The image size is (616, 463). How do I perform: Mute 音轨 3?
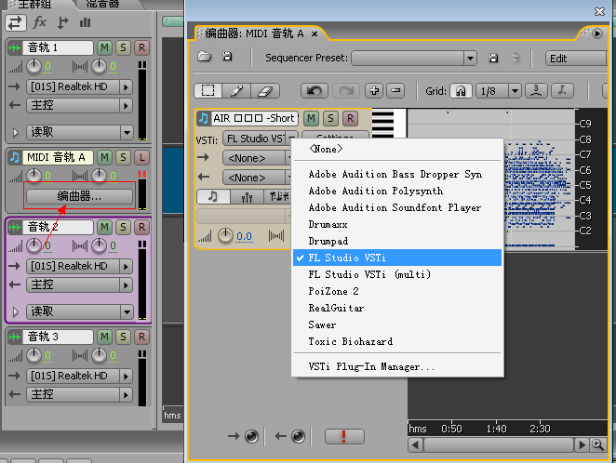point(104,337)
